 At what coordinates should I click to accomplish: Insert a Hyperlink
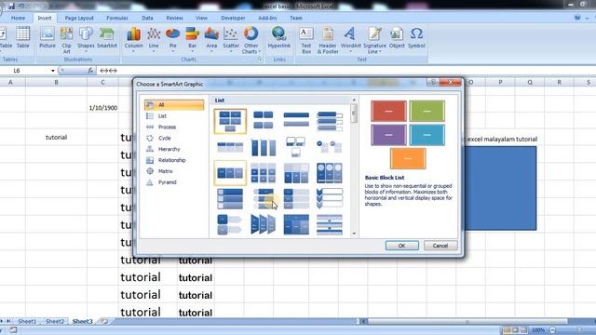point(279,38)
